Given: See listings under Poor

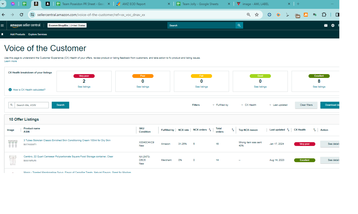Looking at the screenshot, I should pyautogui.click(x=143, y=87).
